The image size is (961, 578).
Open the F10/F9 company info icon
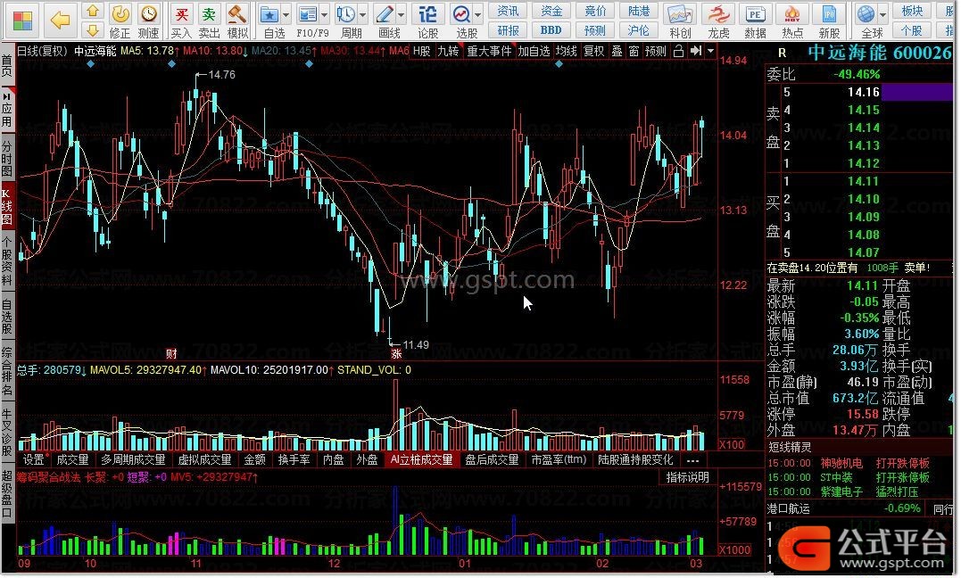point(307,14)
